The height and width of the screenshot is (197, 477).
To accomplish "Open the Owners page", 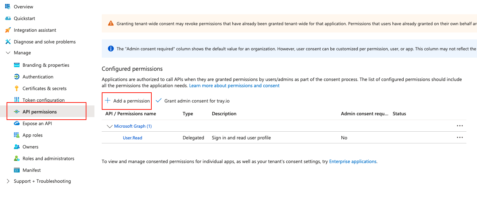I will [x=30, y=147].
